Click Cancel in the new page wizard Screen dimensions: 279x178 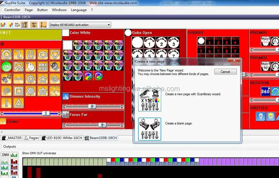tap(225, 72)
